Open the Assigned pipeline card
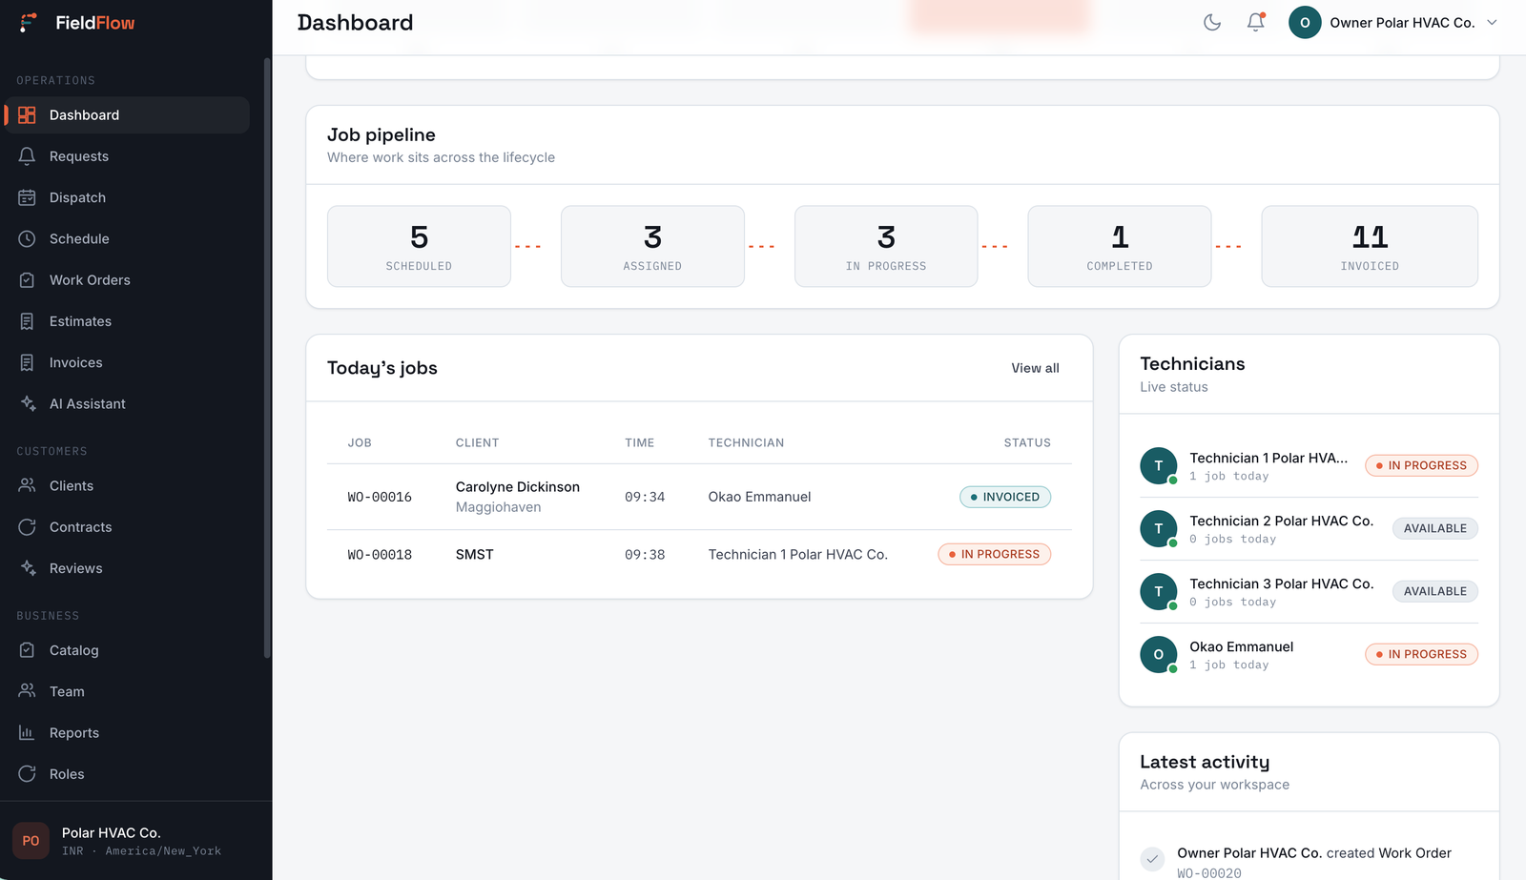1526x880 pixels. [652, 246]
